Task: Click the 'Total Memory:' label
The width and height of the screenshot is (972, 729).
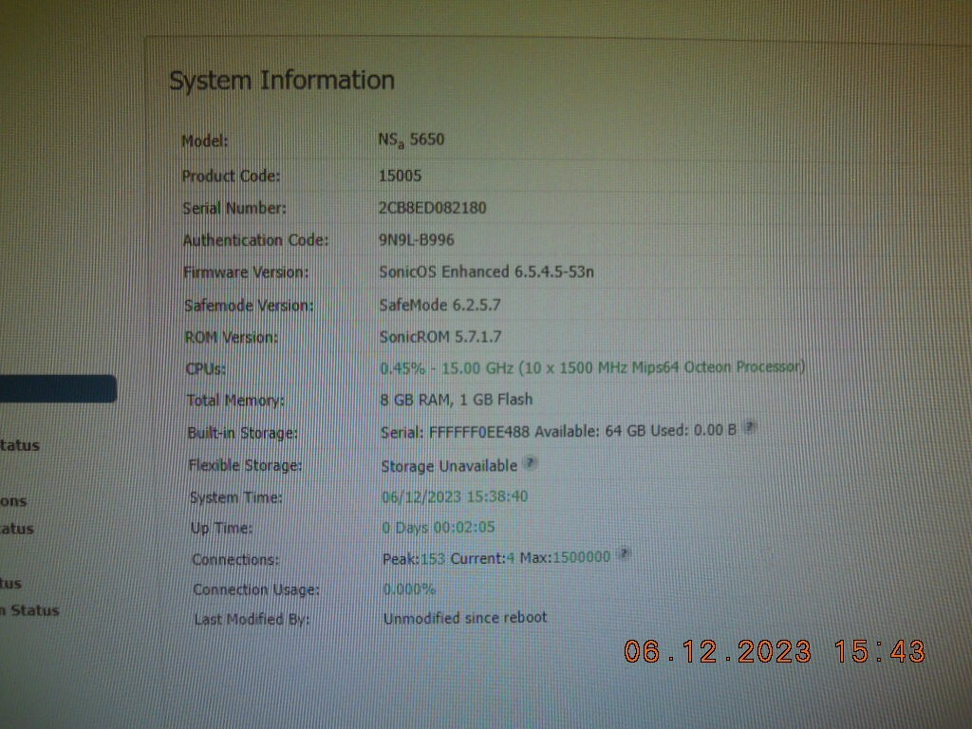Action: tap(235, 401)
